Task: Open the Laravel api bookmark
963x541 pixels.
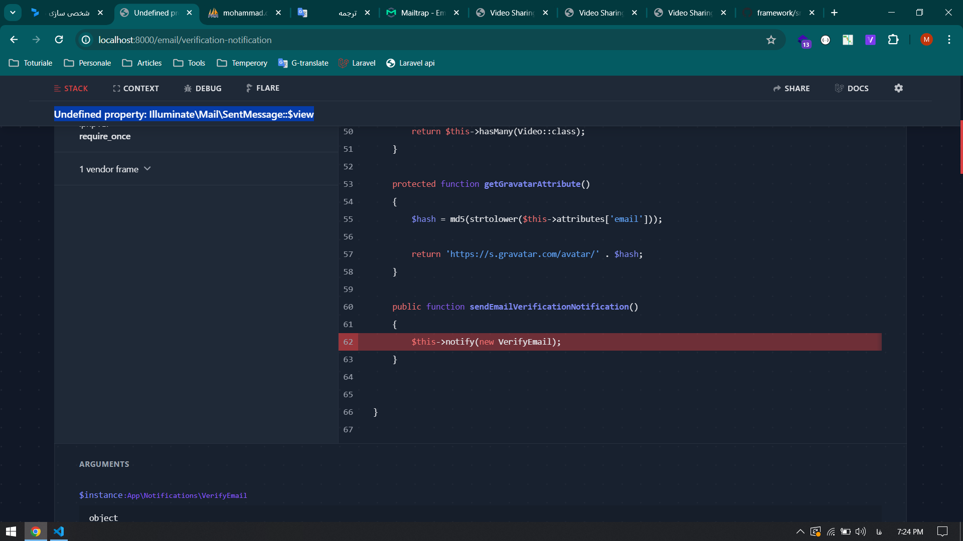Action: click(416, 62)
